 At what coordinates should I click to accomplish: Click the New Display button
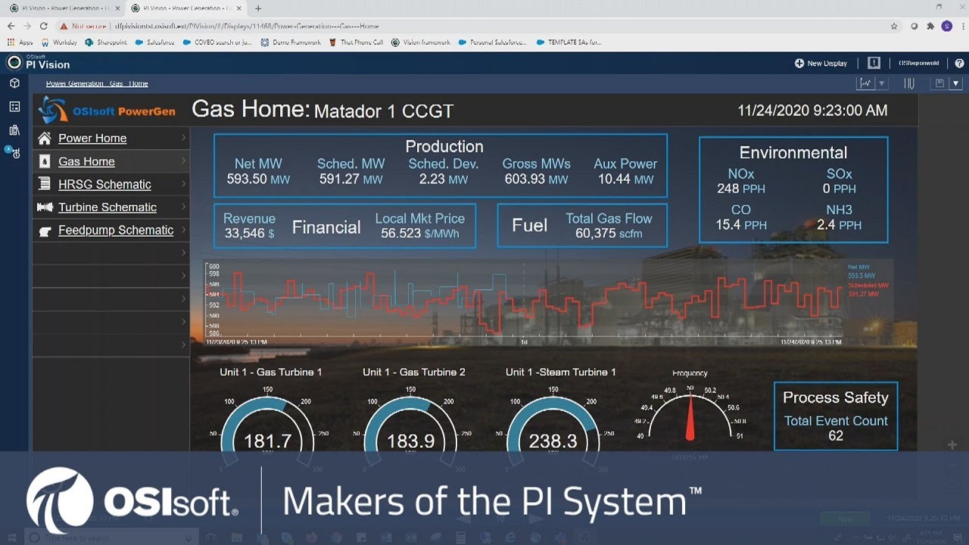(821, 64)
